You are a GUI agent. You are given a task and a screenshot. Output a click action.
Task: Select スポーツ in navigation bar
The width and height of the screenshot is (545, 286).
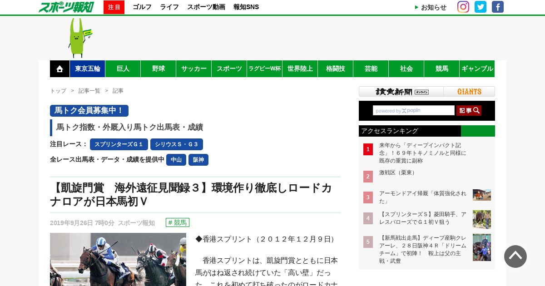pos(229,69)
